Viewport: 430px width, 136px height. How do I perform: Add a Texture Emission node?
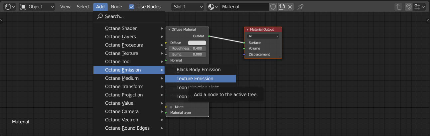pos(200,78)
